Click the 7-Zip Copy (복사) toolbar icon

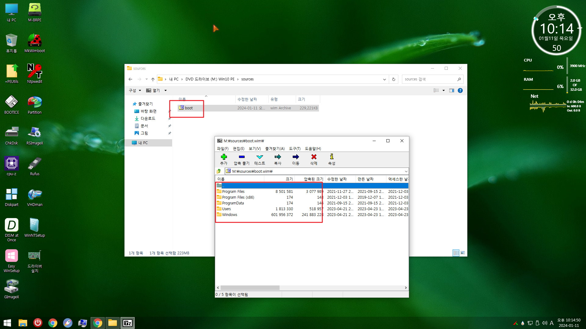[278, 157]
